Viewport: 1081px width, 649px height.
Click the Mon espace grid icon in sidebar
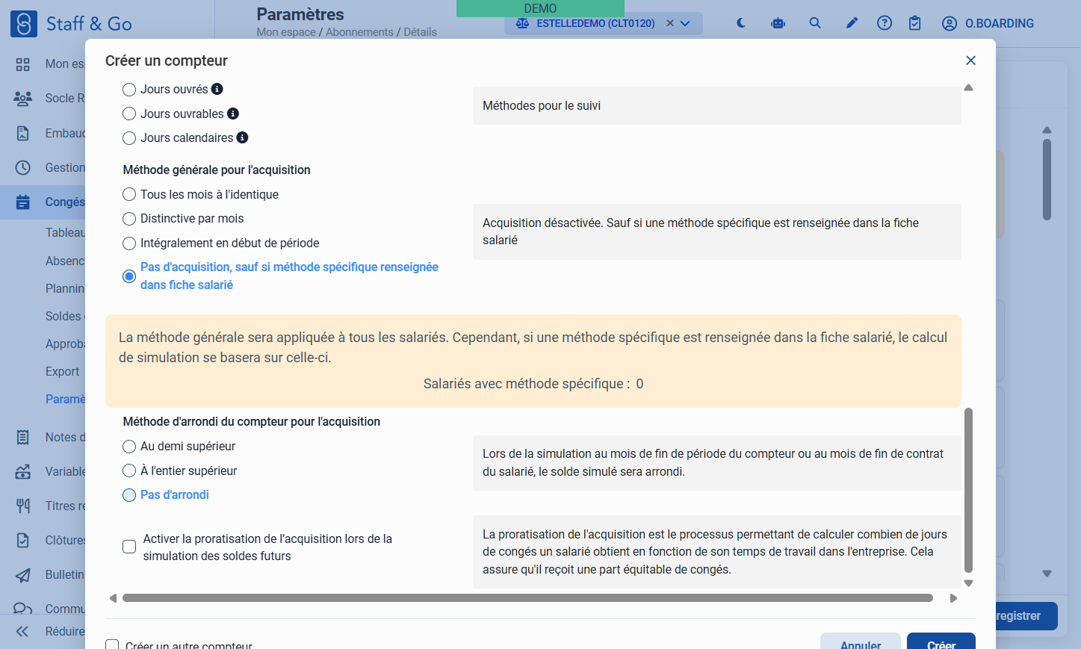(23, 64)
